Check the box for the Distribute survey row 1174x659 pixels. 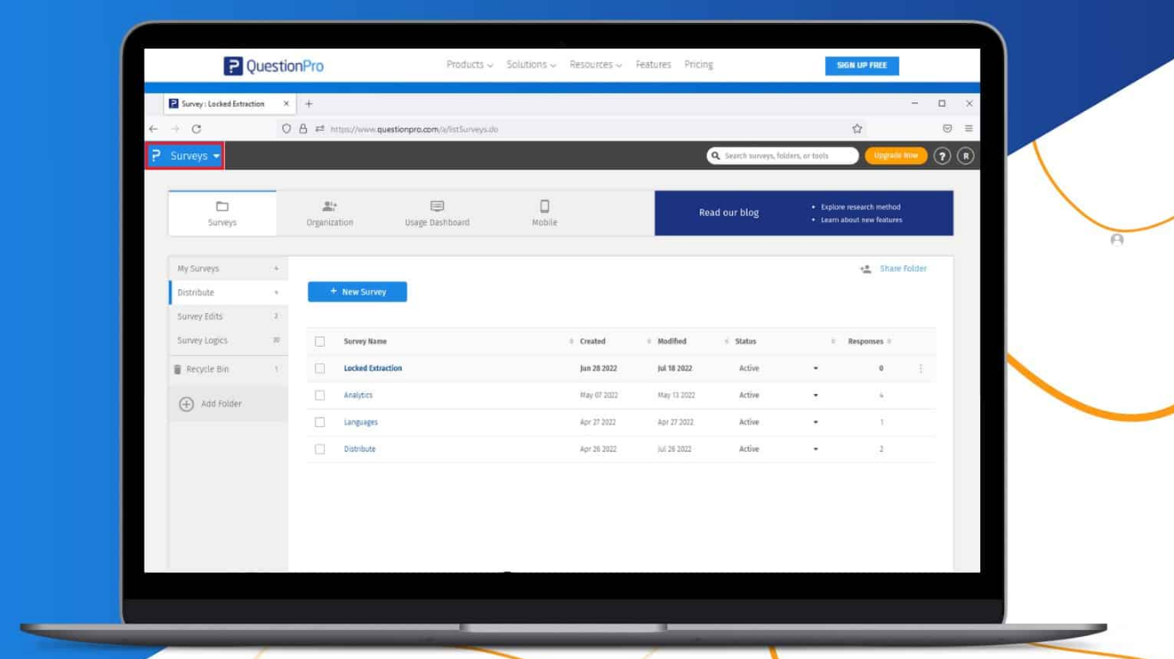[320, 449]
